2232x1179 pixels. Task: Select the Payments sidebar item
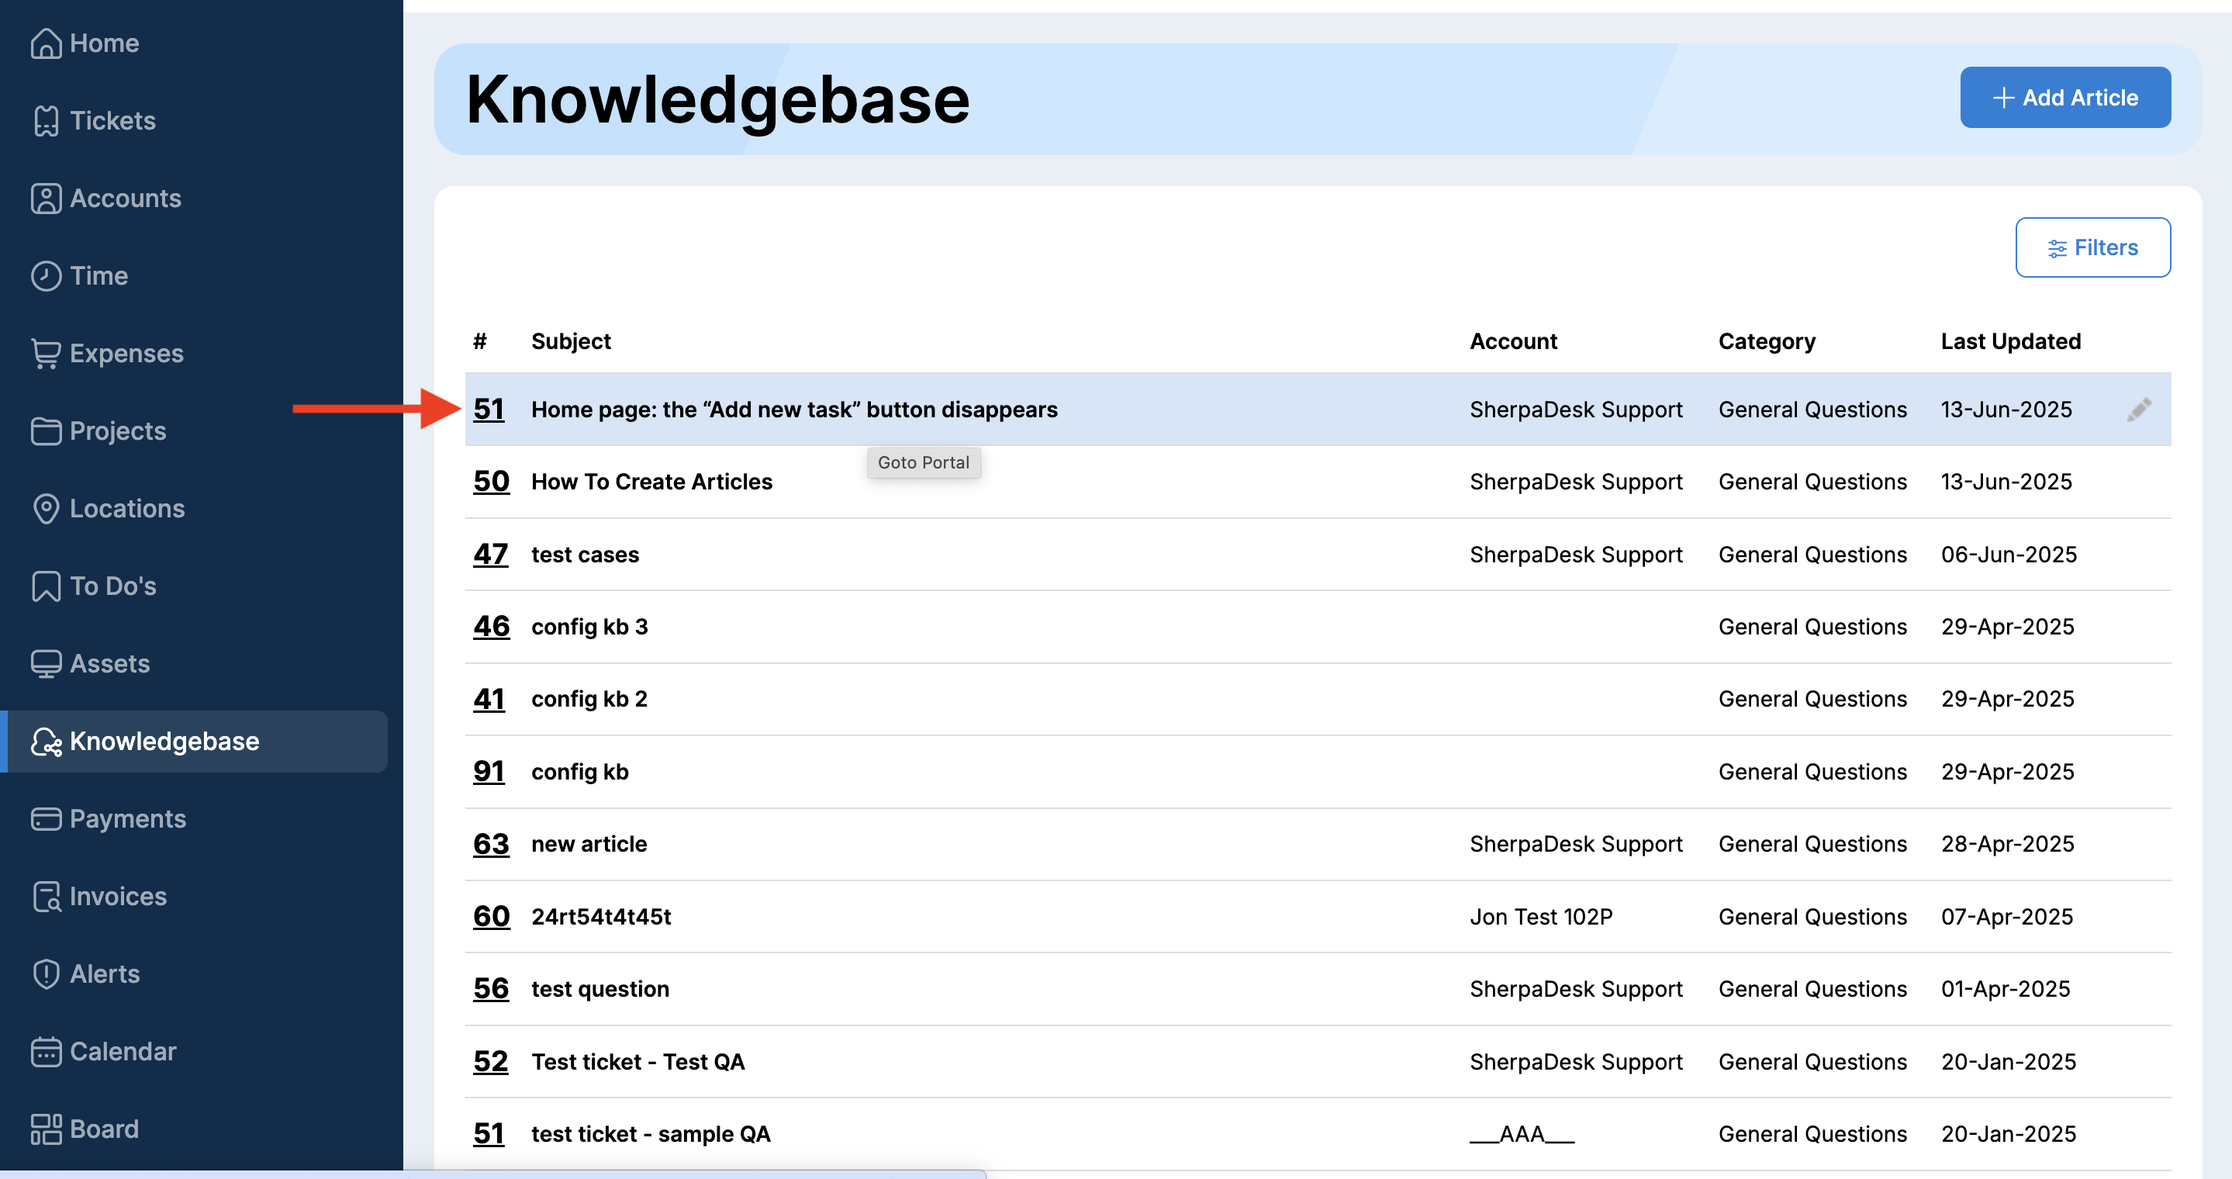point(127,818)
